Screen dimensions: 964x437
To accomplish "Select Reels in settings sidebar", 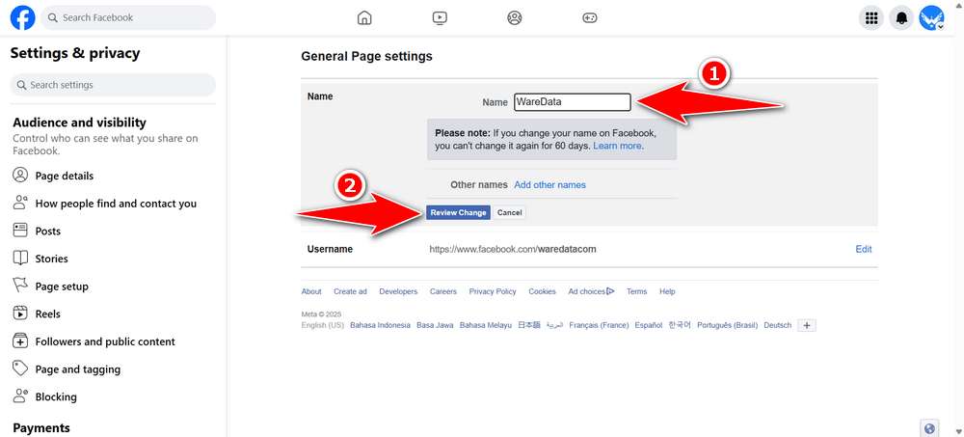I will click(48, 314).
